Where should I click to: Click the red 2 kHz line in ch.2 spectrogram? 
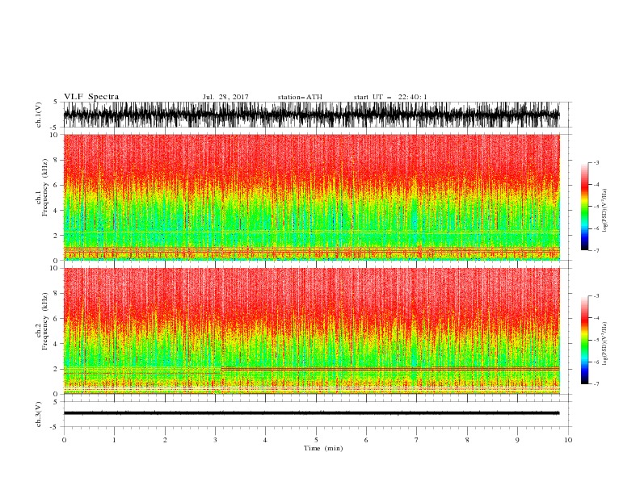click(390, 369)
